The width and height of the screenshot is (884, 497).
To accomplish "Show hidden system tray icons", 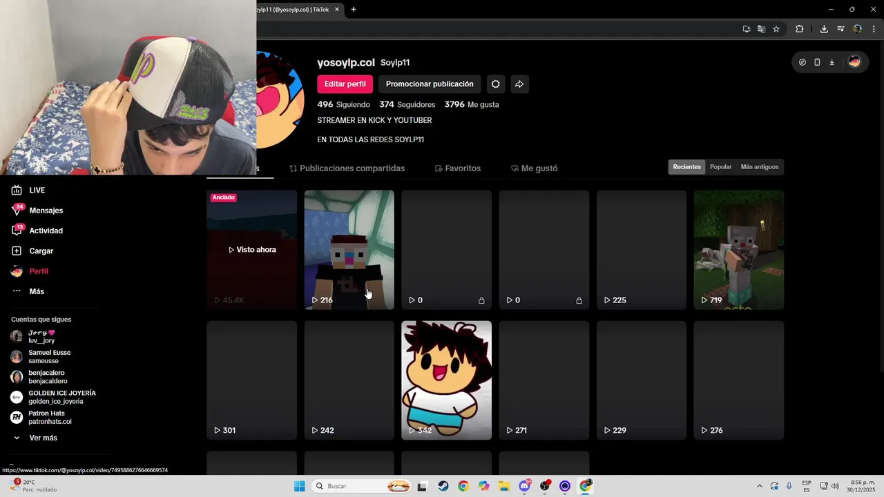I will 760,486.
